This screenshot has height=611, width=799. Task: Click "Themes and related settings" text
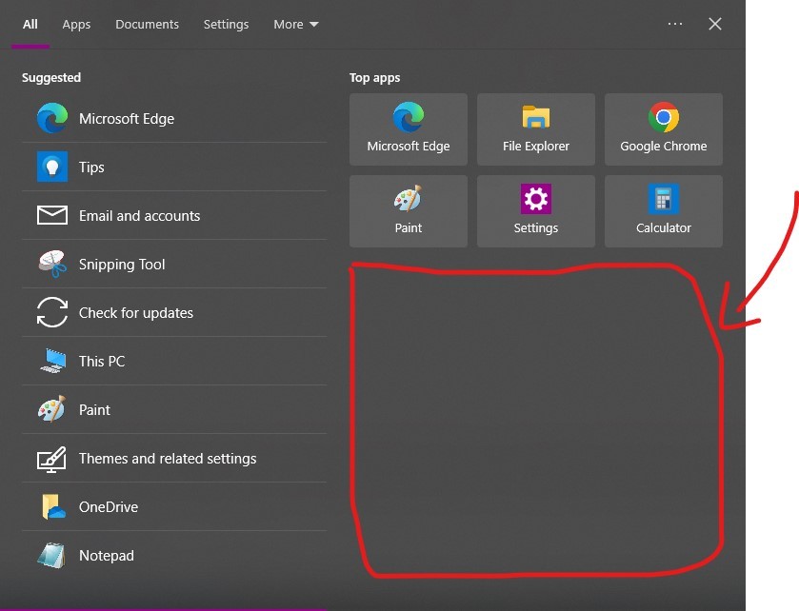[168, 459]
